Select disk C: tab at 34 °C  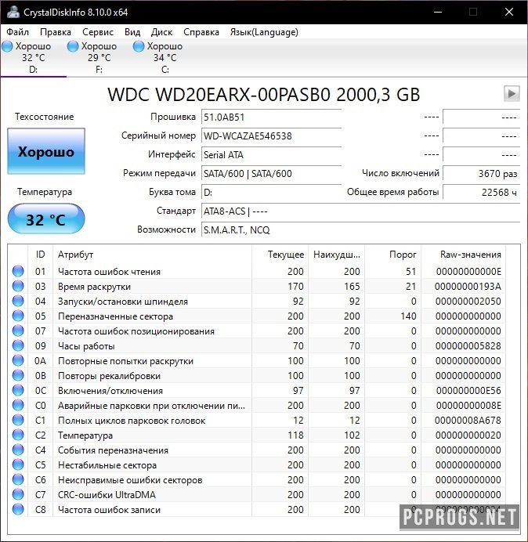[x=165, y=58]
